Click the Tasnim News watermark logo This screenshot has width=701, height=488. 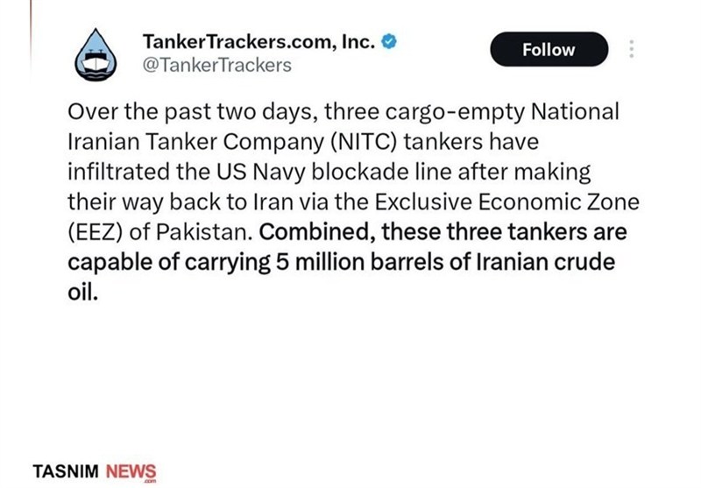pyautogui.click(x=95, y=472)
